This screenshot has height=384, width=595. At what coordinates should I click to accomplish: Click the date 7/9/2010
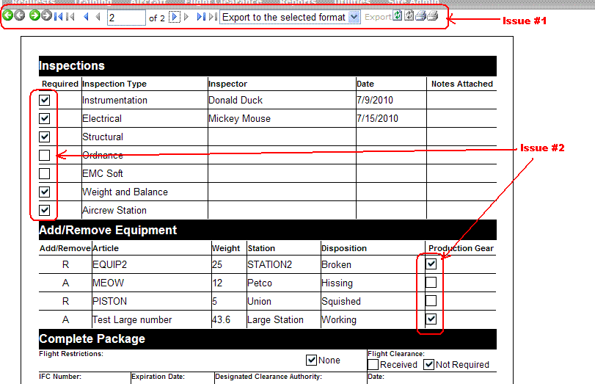point(375,101)
